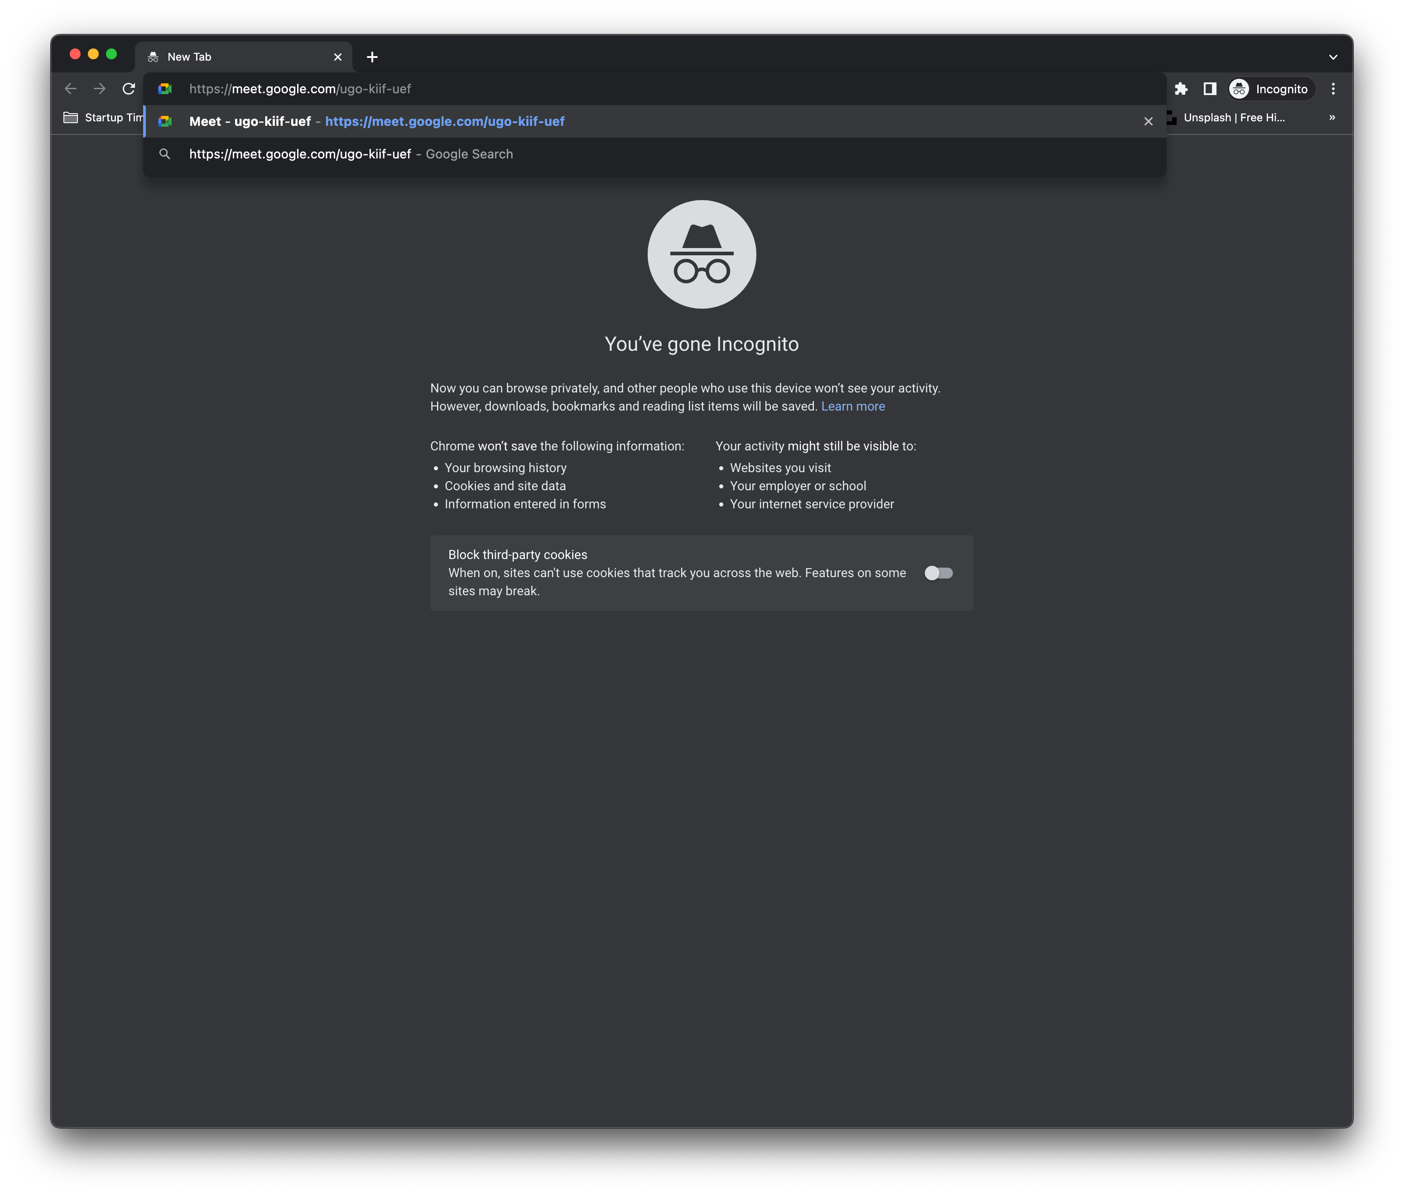Click 'Your internet service provider' list item
Image resolution: width=1404 pixels, height=1195 pixels.
coord(812,504)
